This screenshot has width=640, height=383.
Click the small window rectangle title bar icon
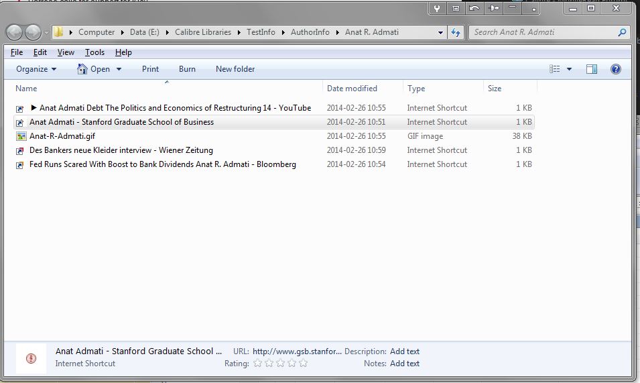456,8
